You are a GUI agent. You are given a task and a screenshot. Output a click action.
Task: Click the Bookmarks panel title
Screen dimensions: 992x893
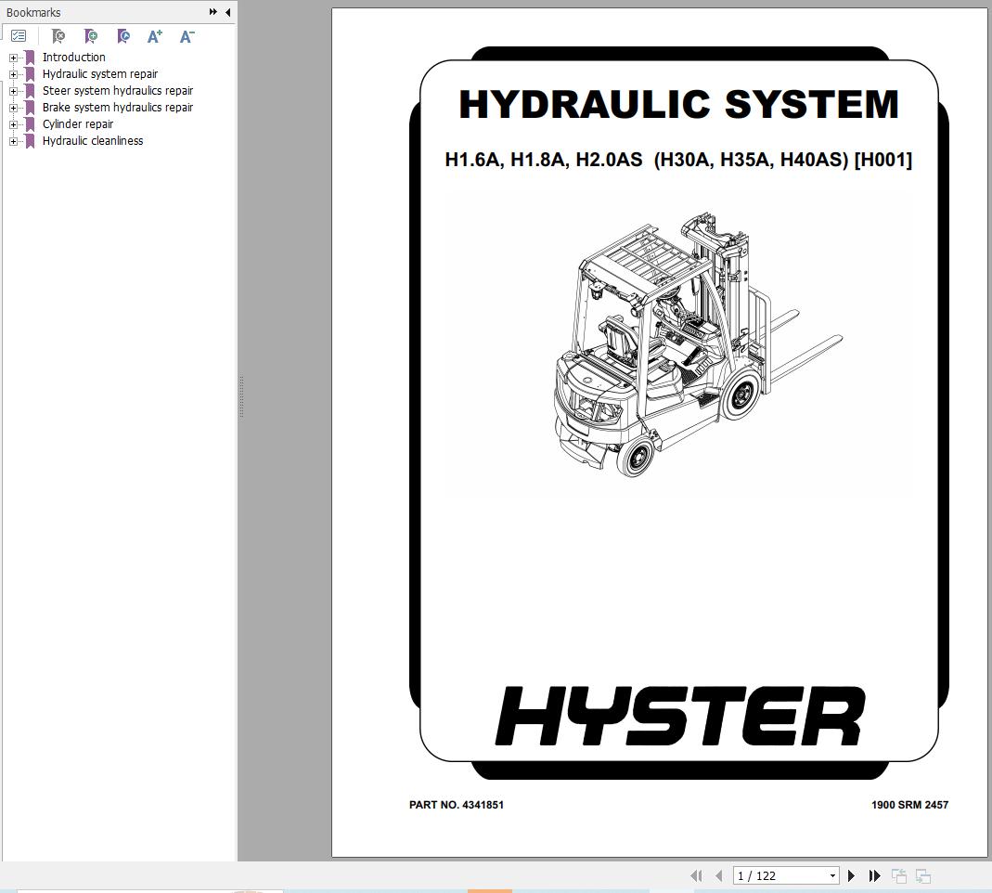pos(32,12)
